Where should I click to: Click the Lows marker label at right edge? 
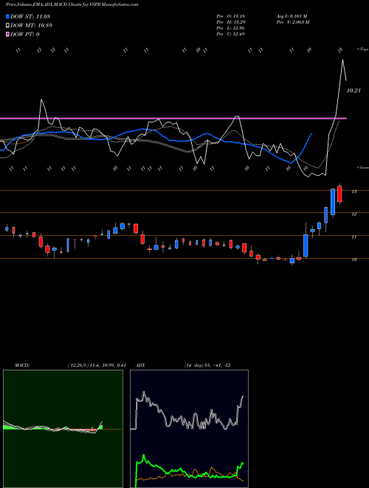click(x=362, y=167)
